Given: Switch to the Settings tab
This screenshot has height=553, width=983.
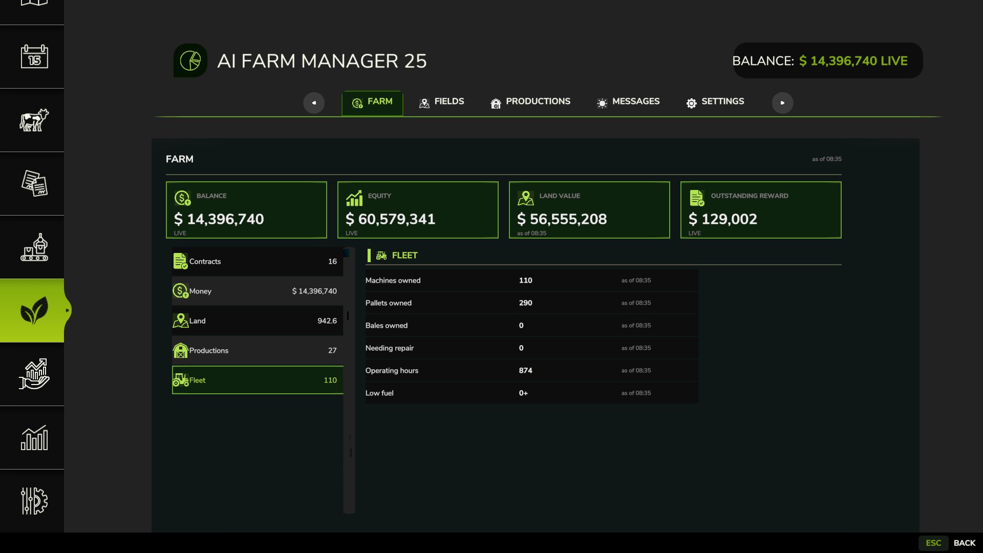Looking at the screenshot, I should (715, 102).
